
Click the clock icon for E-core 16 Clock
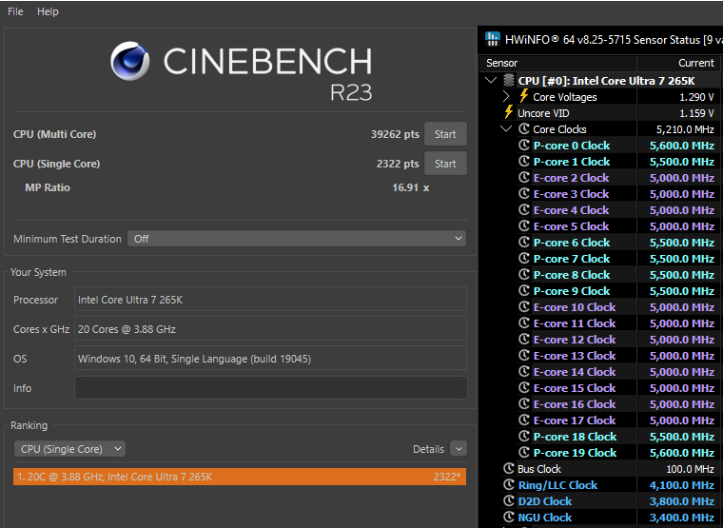point(523,403)
